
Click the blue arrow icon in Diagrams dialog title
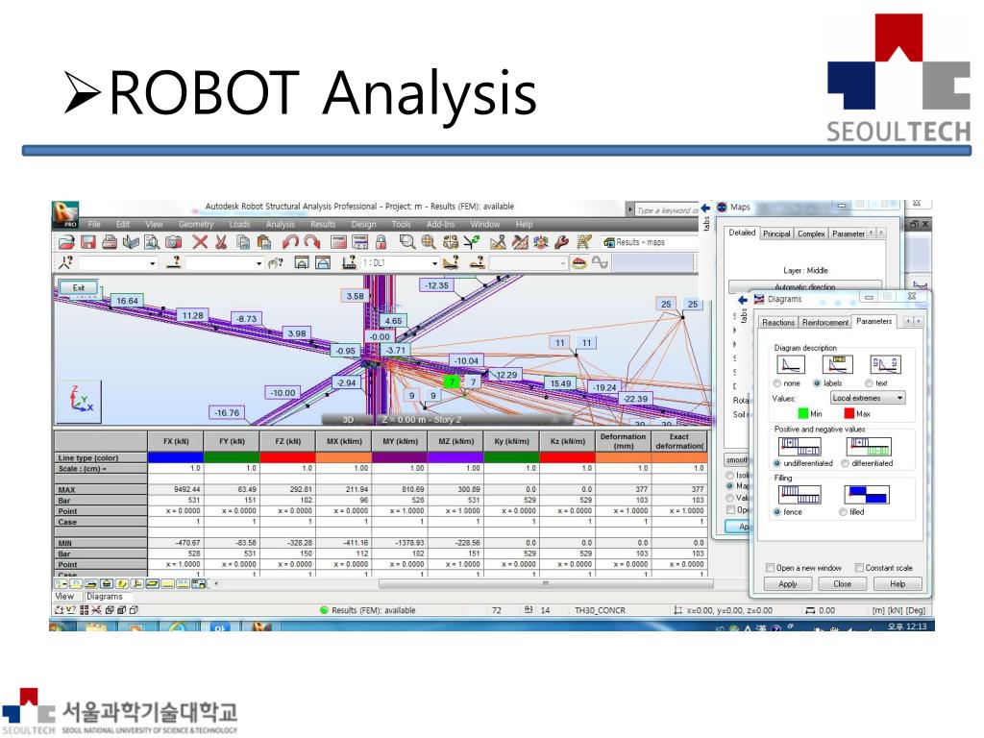(x=743, y=300)
